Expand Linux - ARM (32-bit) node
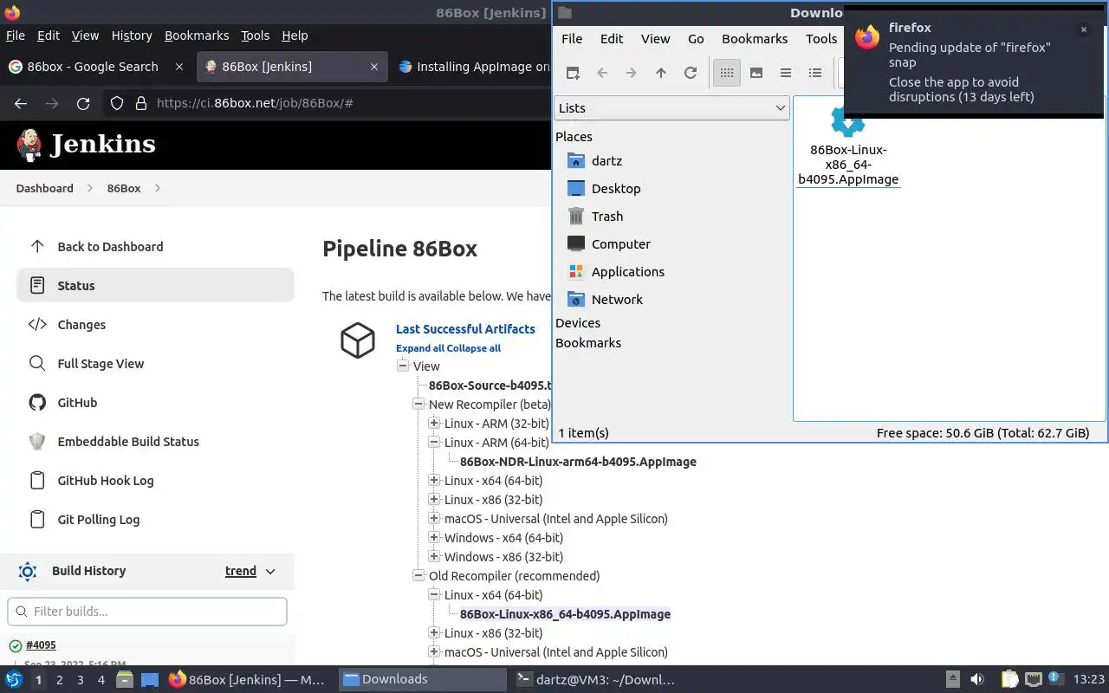 click(x=434, y=424)
